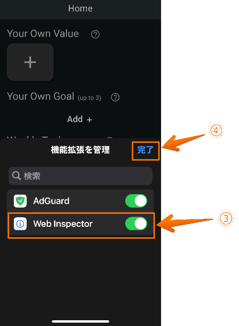Select the AdGuard row label
Viewport: 239px width, 326px height.
(51, 201)
